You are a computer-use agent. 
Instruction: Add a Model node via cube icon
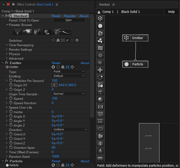point(100,92)
